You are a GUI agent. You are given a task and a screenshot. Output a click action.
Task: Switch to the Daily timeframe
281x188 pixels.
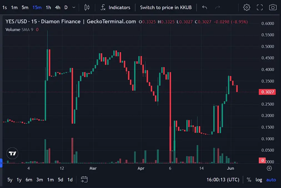pos(66,7)
